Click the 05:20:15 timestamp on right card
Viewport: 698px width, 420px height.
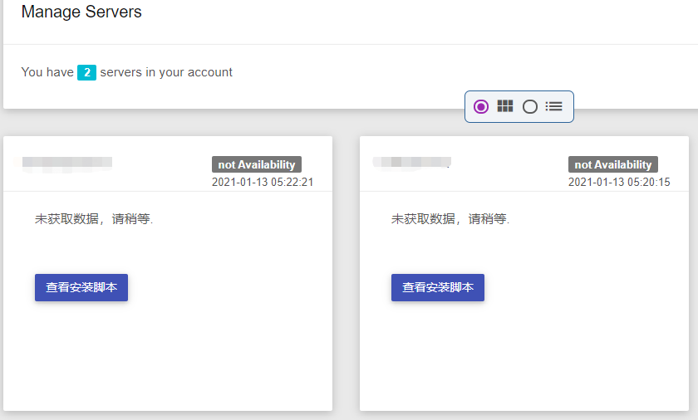point(619,182)
